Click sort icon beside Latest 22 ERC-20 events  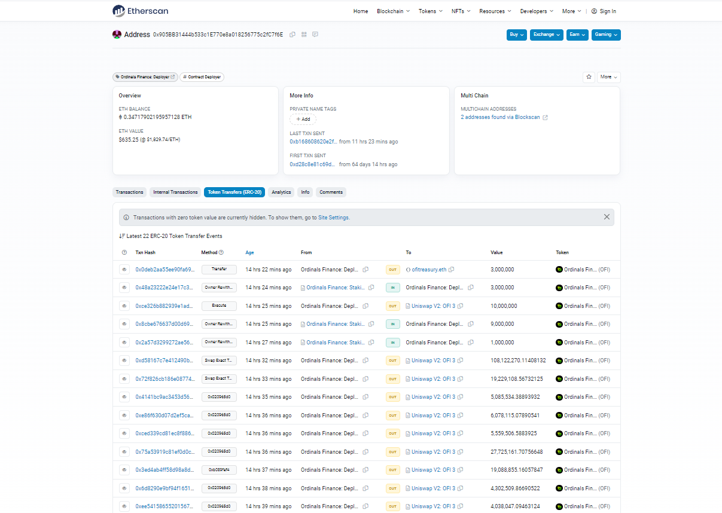pos(121,236)
